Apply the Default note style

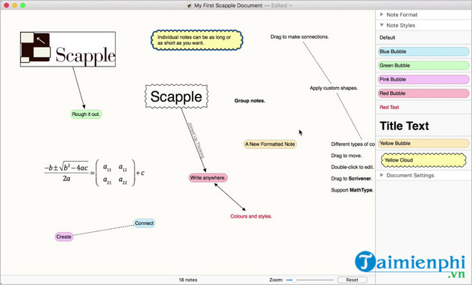pos(423,37)
